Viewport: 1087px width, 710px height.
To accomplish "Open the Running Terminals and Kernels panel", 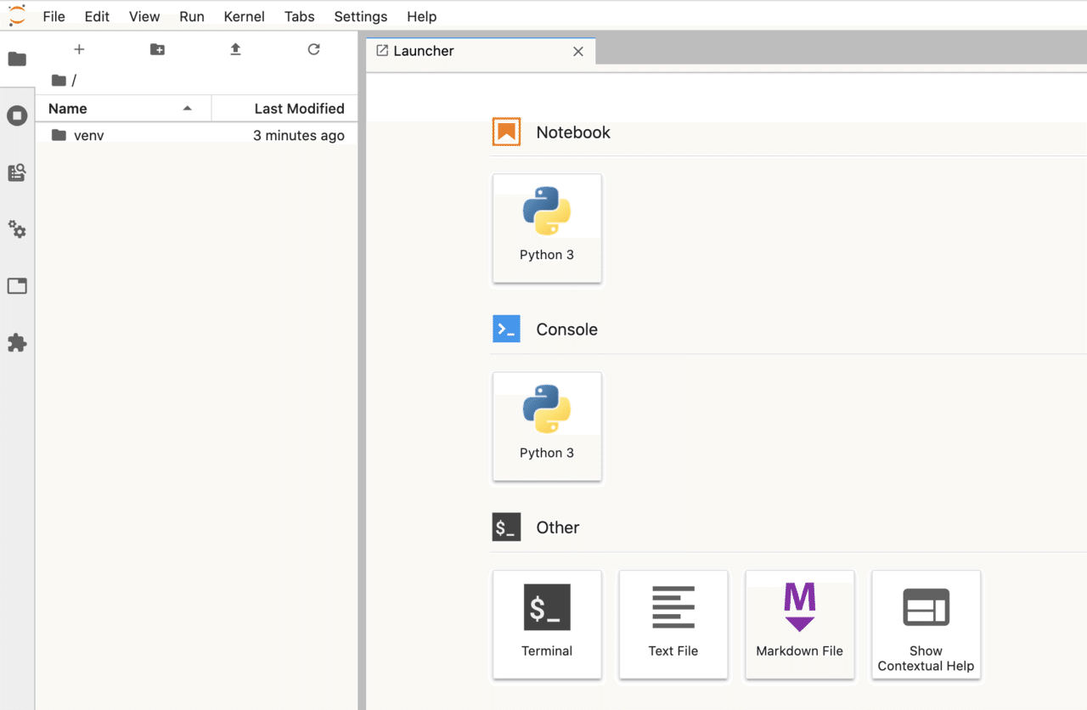I will 17,116.
